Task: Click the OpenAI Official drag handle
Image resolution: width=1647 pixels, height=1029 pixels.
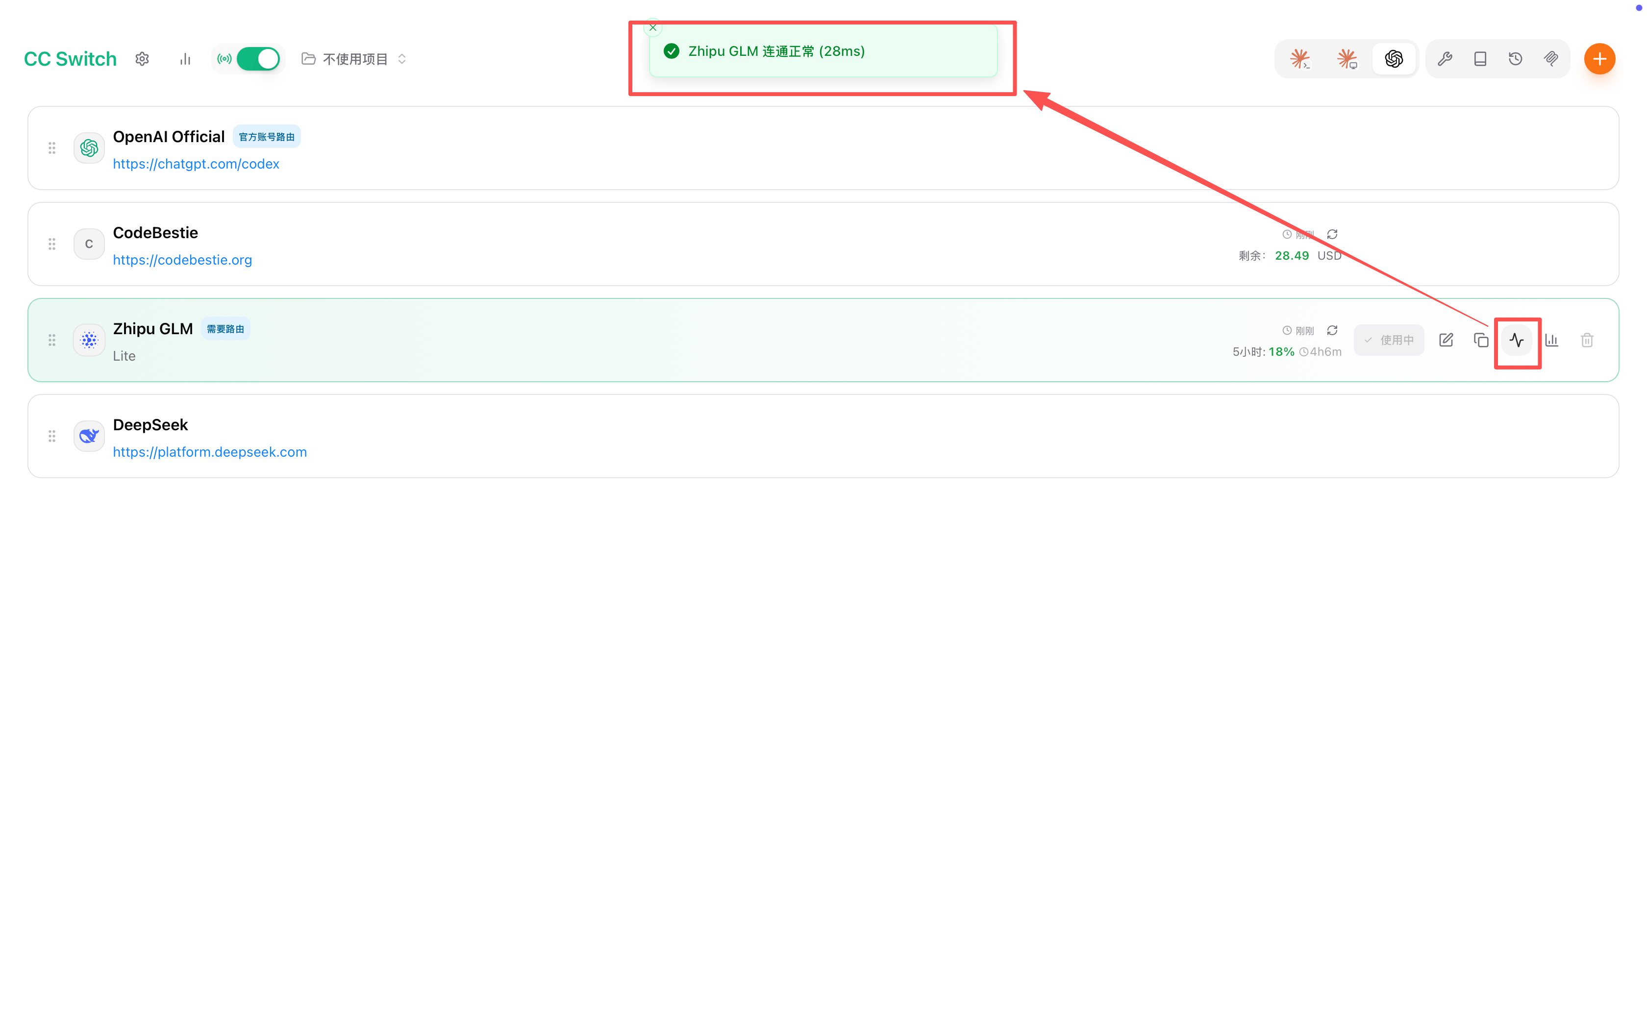Action: click(52, 147)
